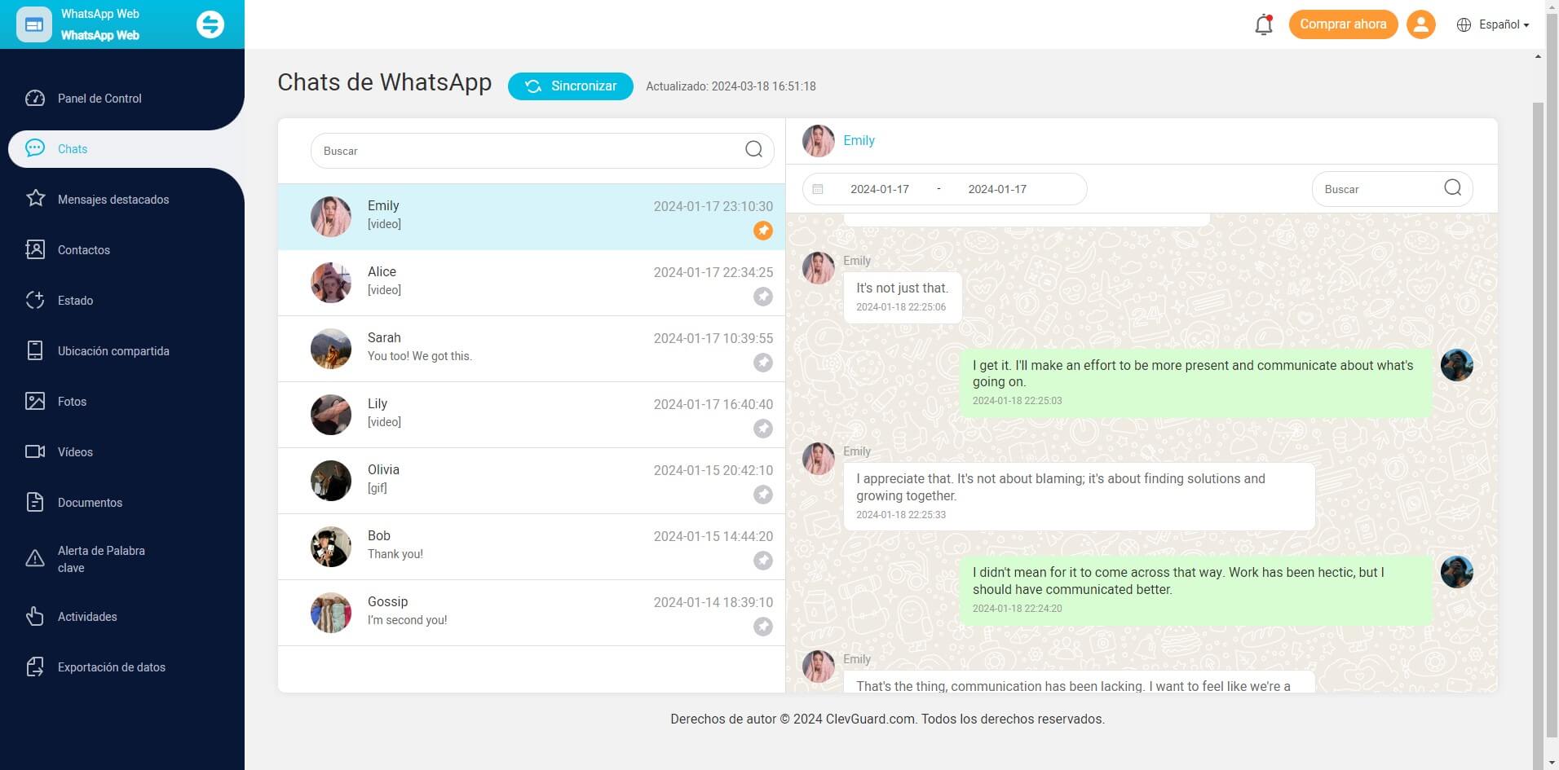Click the Comprar ahora button
Screen dimensions: 1559x770
tap(1343, 24)
